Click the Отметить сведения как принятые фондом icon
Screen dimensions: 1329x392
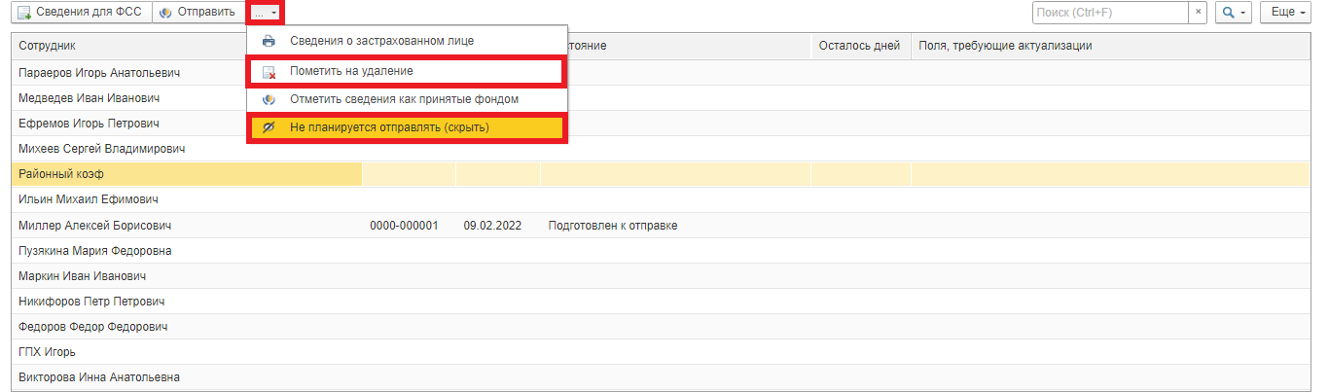click(269, 99)
